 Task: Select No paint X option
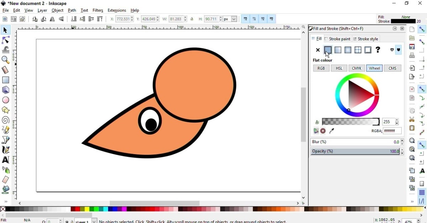(318, 50)
